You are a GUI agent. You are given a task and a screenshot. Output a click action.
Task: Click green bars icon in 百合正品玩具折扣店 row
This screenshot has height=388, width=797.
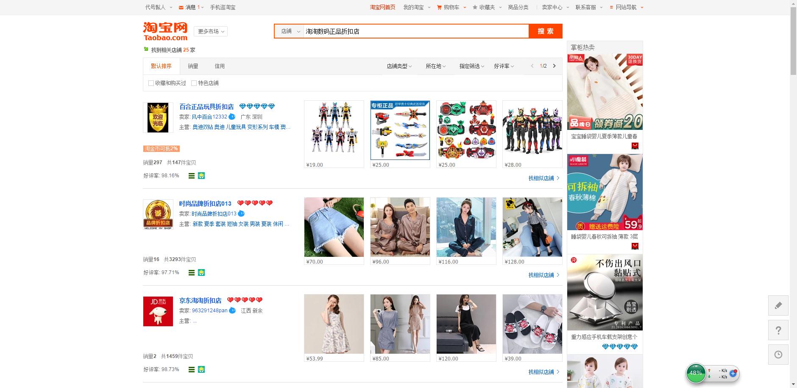click(x=192, y=176)
